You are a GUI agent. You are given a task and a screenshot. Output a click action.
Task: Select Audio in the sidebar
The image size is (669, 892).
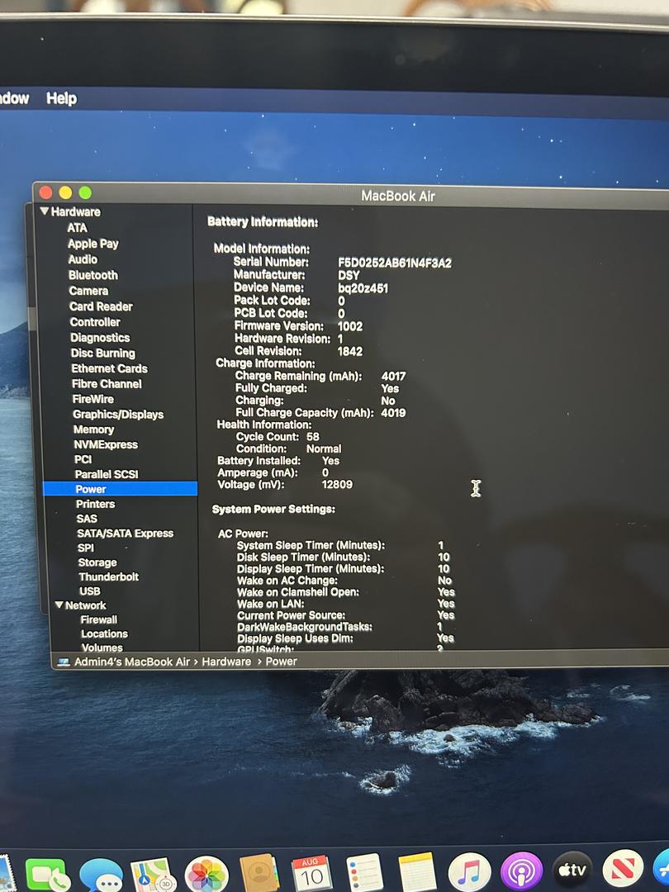coord(83,259)
